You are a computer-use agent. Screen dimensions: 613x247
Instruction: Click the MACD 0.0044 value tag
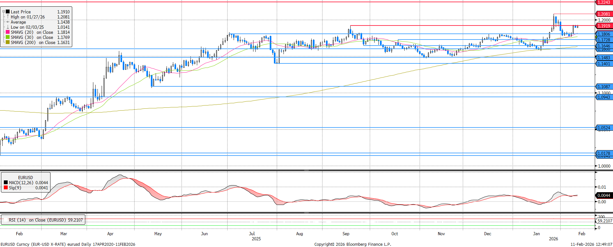tap(604, 195)
